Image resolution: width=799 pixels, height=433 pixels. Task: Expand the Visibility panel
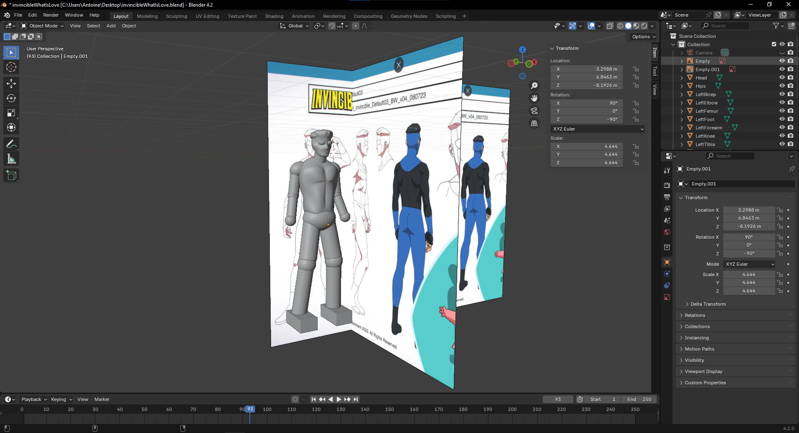(694, 360)
